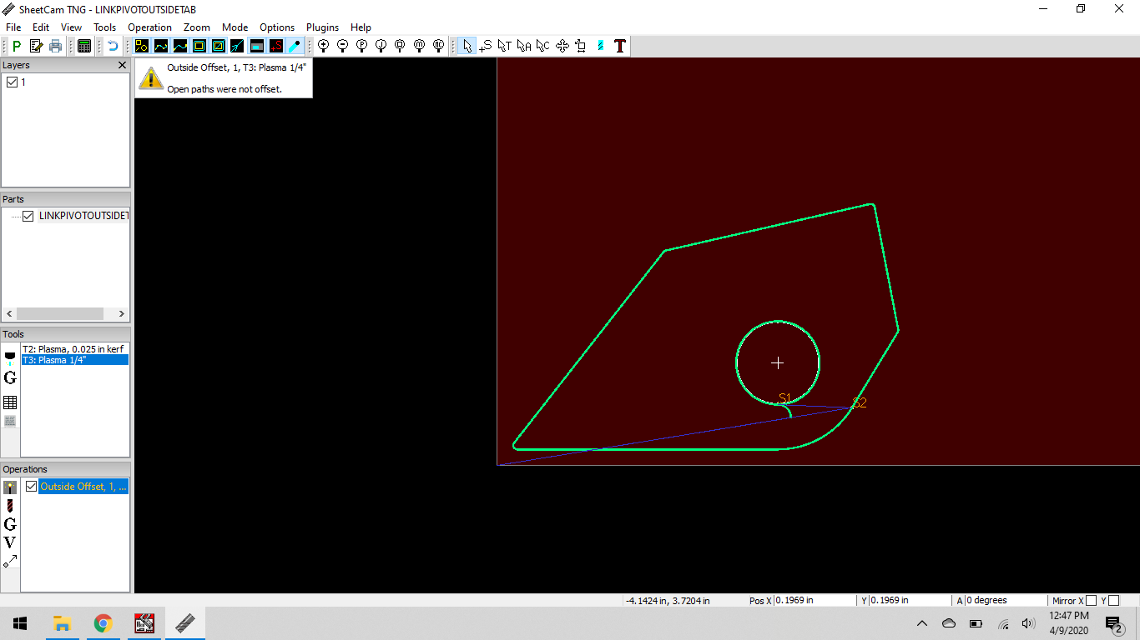Open the job report calculator icon
Viewport: 1140px width, 640px height.
(x=84, y=46)
